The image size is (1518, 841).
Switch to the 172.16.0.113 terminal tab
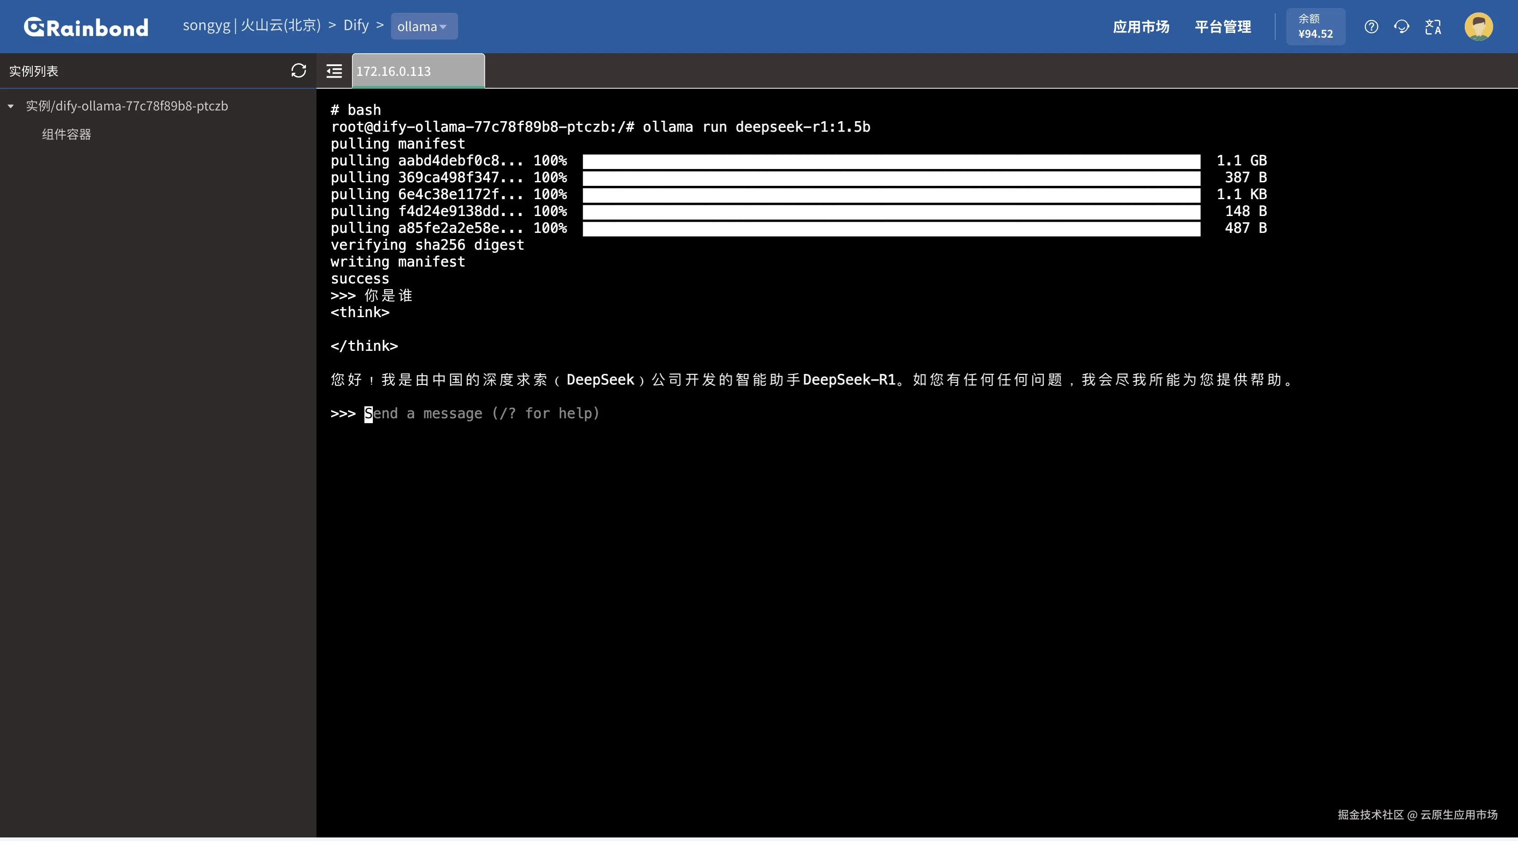point(418,71)
